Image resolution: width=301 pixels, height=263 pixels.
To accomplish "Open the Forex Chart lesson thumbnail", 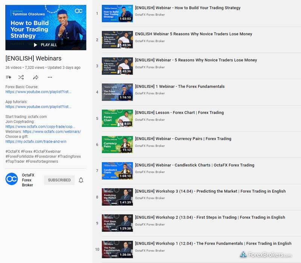I will click(x=117, y=118).
